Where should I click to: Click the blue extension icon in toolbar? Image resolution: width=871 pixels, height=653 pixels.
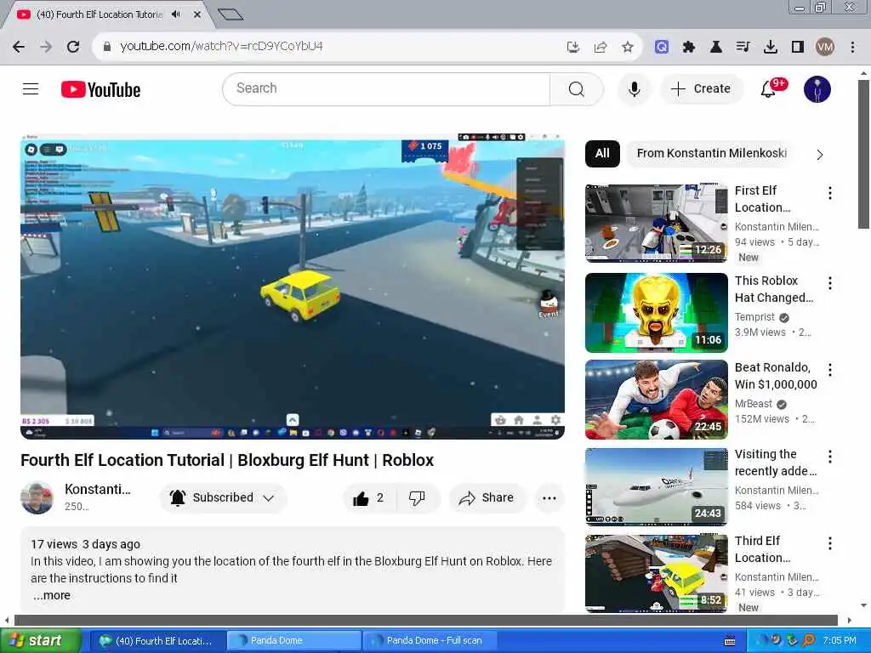[x=662, y=48]
